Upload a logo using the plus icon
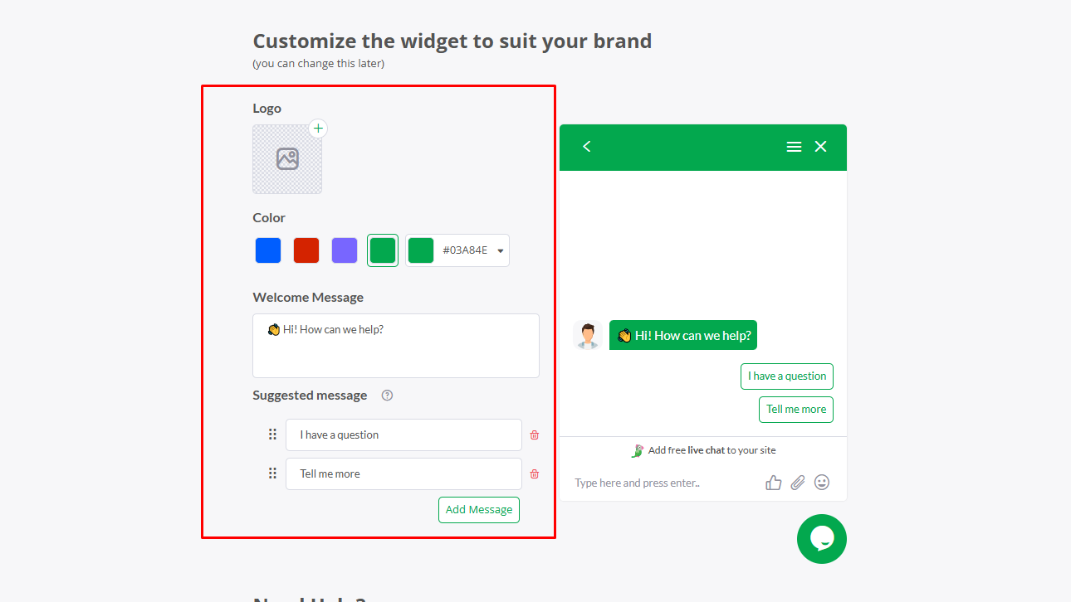1071x602 pixels. pos(318,128)
